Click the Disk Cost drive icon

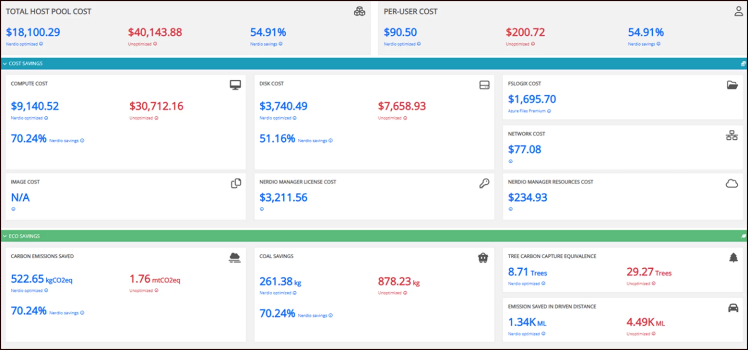[484, 85]
